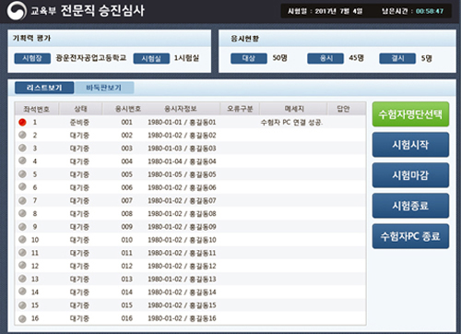Click message '수험자 PC 연결 성공.'
The image size is (461, 334).
click(291, 123)
